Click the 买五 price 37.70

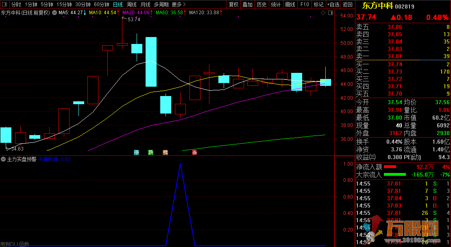[x=394, y=94]
